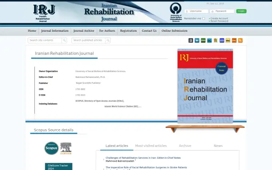The width and height of the screenshot is (272, 170).
Task: Open the Journal Archive menu
Action: (x=84, y=31)
